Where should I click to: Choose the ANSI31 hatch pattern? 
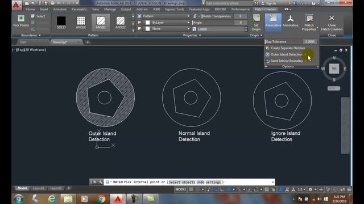(x=101, y=23)
